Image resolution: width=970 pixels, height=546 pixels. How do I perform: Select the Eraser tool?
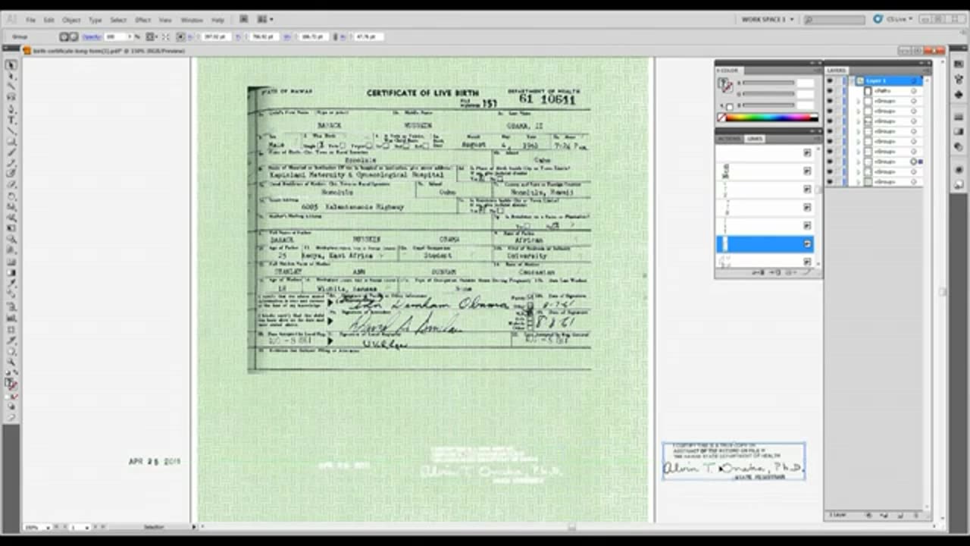pos(11,185)
